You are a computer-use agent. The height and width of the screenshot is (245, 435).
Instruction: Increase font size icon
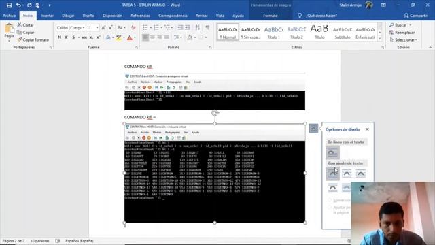tap(103, 28)
